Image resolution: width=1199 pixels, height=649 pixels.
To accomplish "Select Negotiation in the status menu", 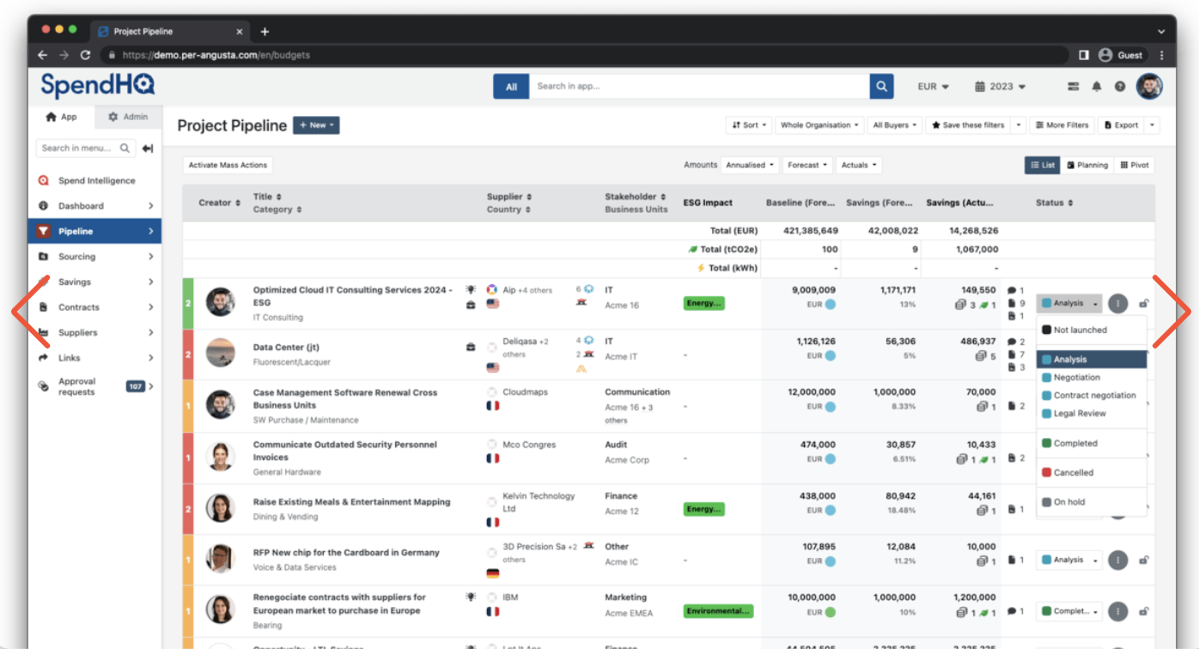I will point(1092,378).
